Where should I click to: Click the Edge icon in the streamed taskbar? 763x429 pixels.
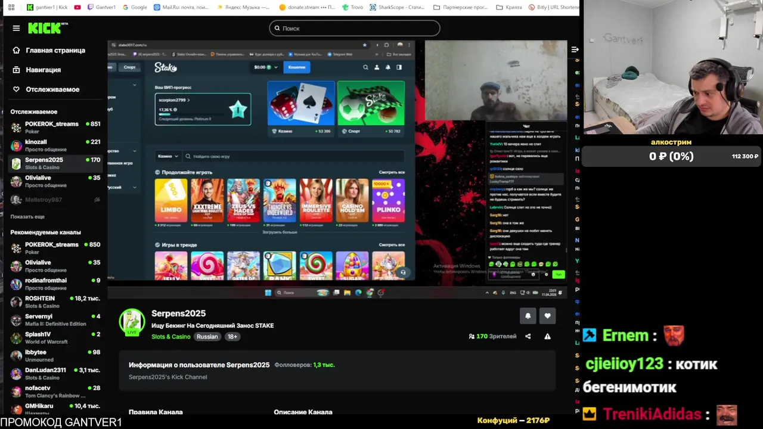[x=358, y=293]
